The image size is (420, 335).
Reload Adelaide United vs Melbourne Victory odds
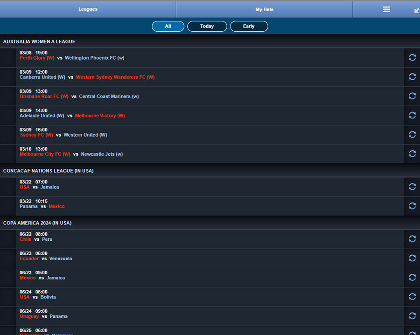pyautogui.click(x=412, y=115)
